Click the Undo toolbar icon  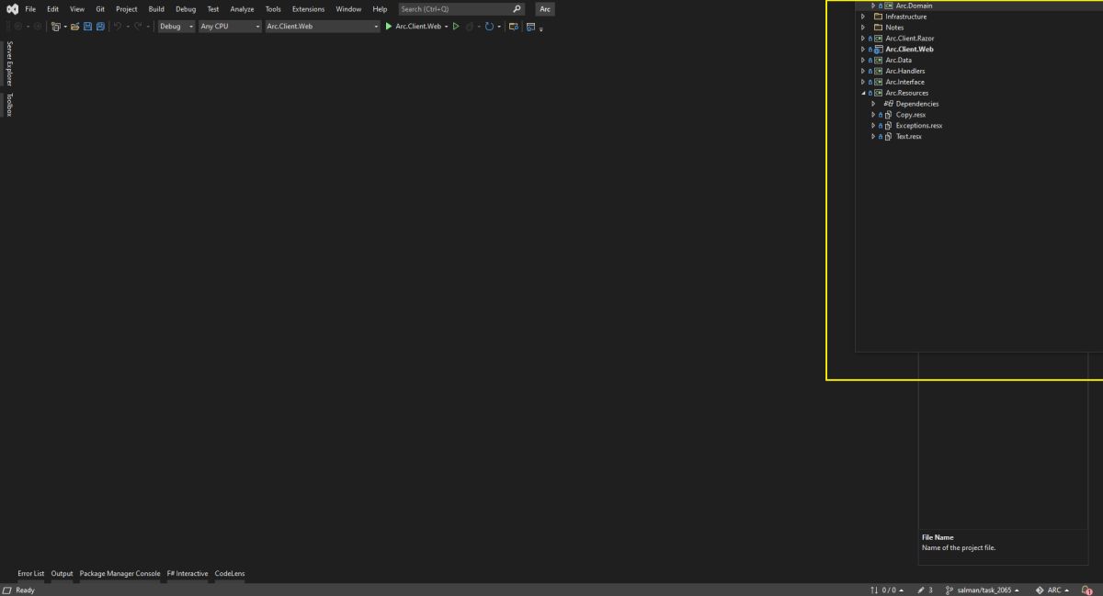point(118,27)
